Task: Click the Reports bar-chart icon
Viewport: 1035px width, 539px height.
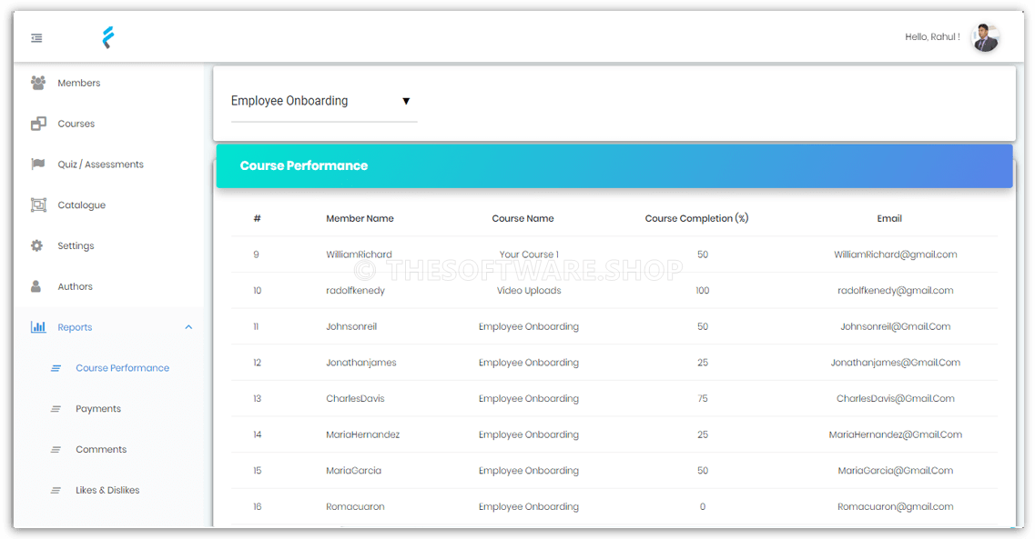Action: coord(37,326)
